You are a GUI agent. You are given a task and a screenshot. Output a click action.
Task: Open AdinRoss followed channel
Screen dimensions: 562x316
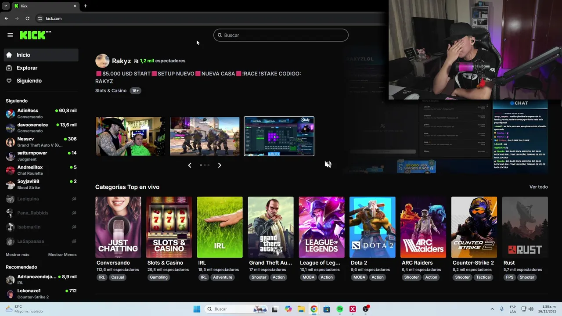[41, 114]
